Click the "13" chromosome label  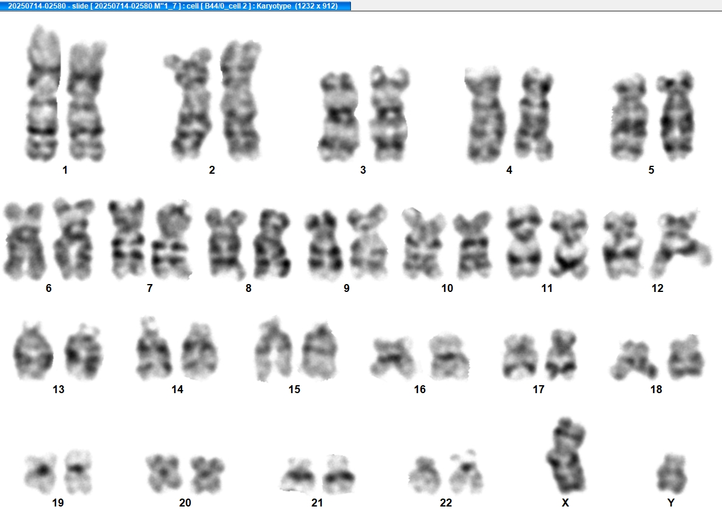(58, 389)
